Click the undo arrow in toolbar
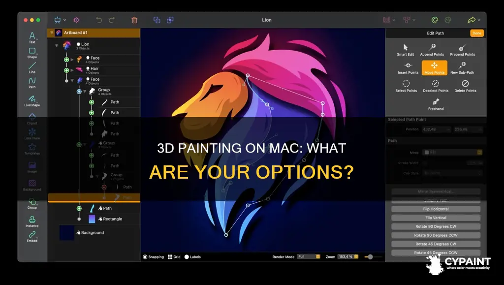This screenshot has width=504, height=285. (99, 20)
